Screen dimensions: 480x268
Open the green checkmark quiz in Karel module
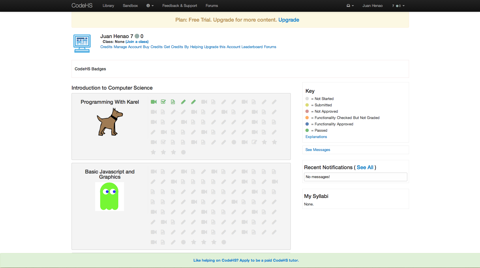(x=164, y=102)
